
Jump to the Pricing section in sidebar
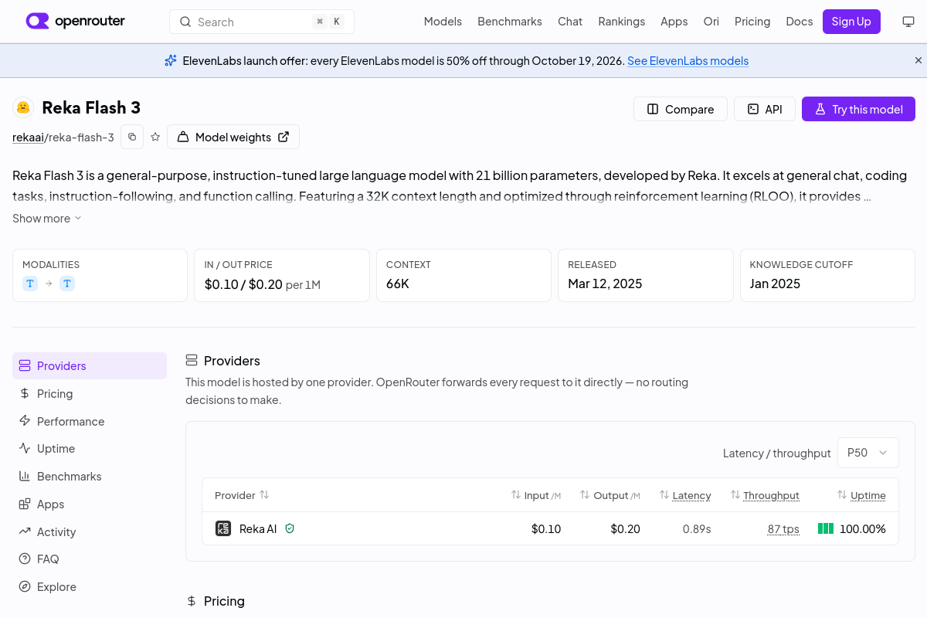pos(90,393)
